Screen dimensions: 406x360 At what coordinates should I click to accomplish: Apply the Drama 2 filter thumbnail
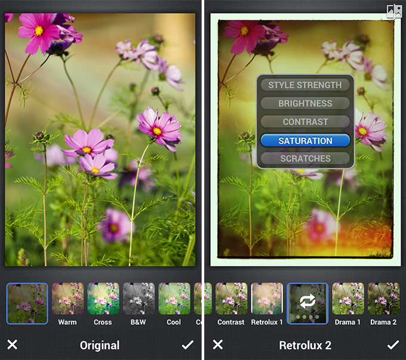click(x=383, y=299)
